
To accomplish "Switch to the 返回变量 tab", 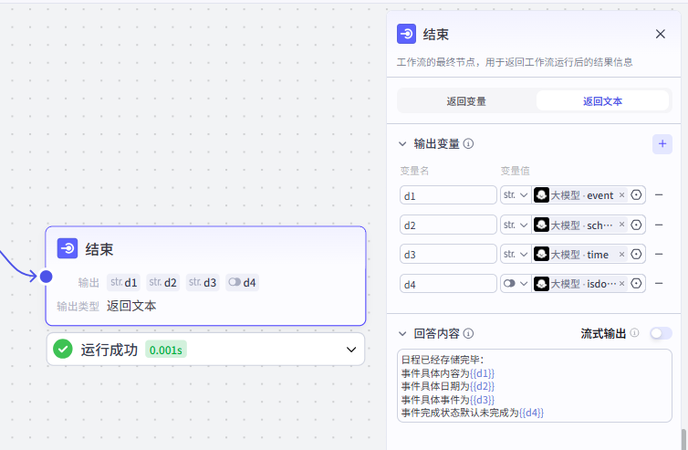I will click(466, 101).
